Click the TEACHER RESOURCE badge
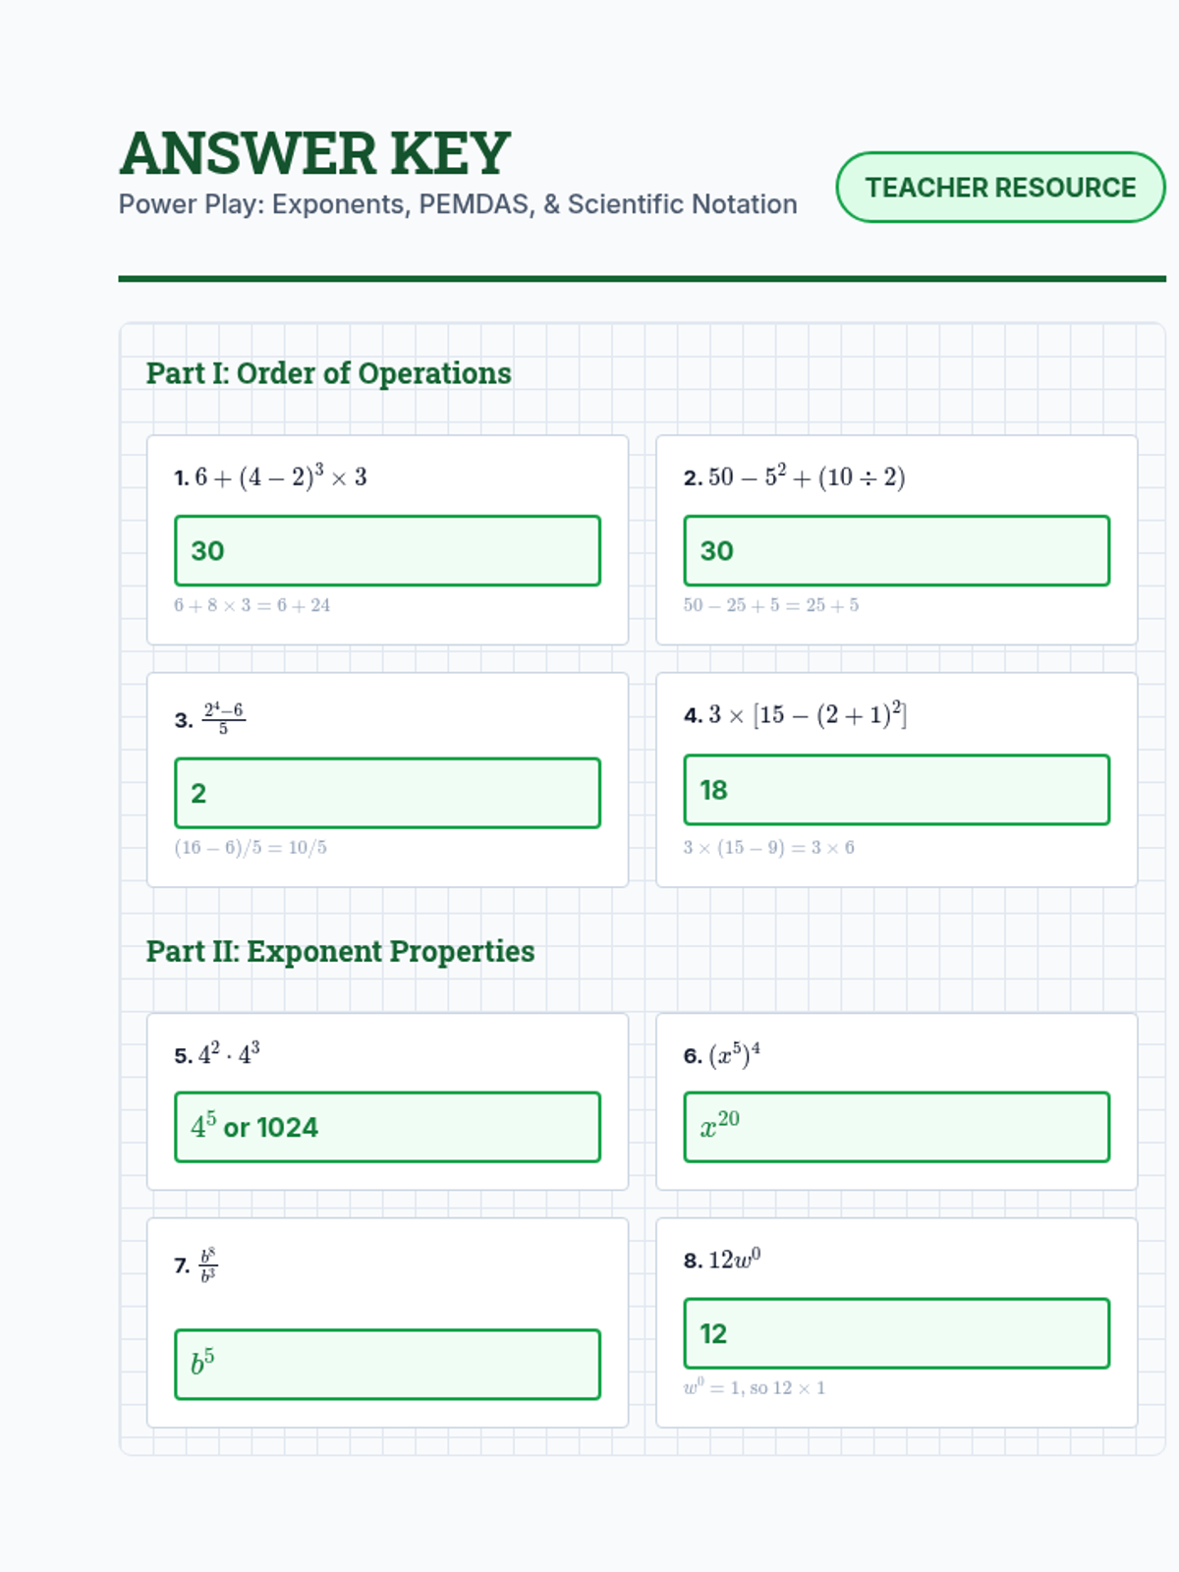 pyautogui.click(x=1000, y=188)
